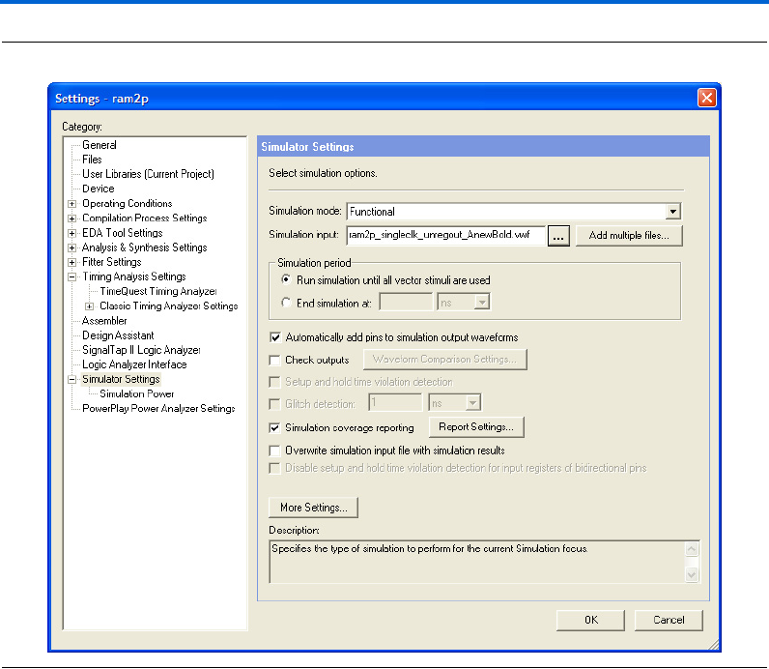Click the Simulation input file field
Image resolution: width=769 pixels, height=669 pixels.
point(445,235)
